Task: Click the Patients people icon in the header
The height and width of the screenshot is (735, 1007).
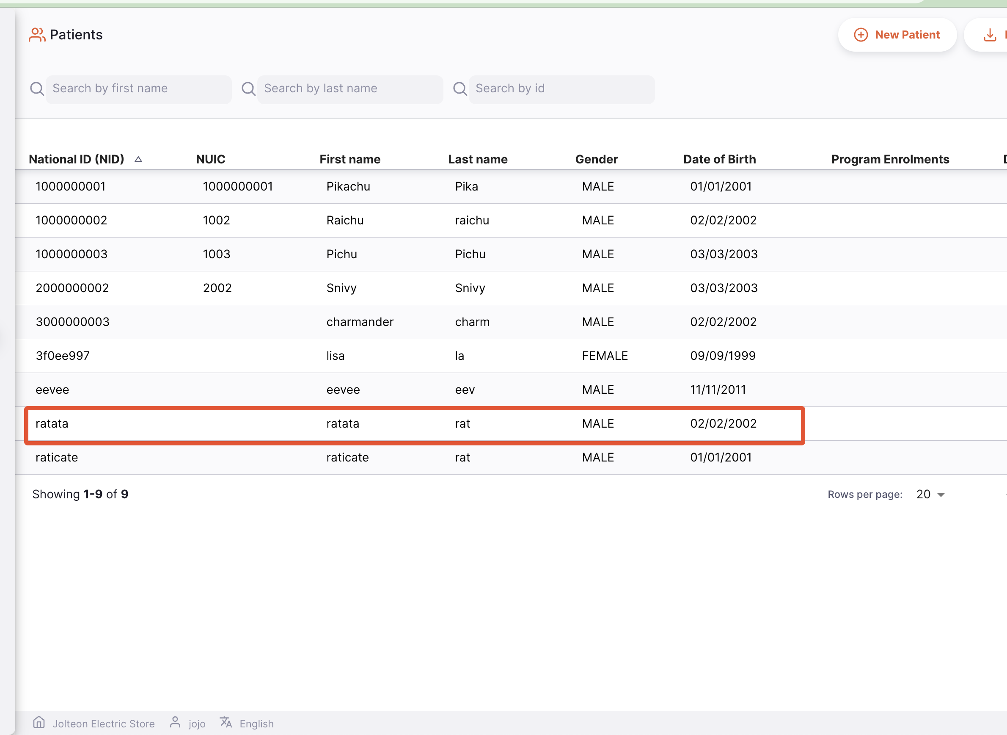Action: pyautogui.click(x=37, y=35)
